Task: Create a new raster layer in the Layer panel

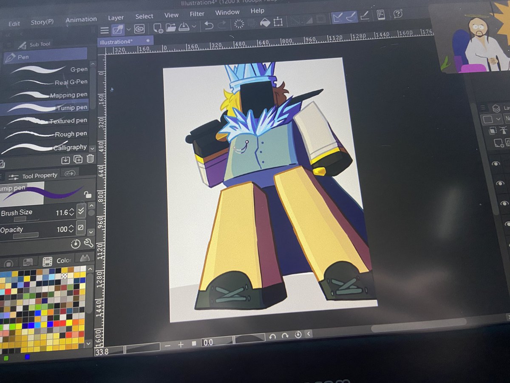Action: click(x=499, y=144)
